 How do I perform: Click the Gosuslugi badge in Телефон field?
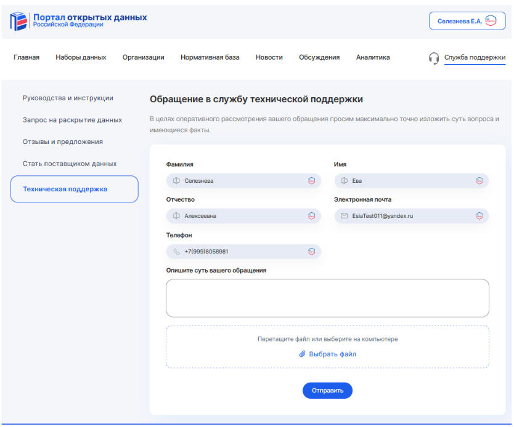tap(312, 252)
